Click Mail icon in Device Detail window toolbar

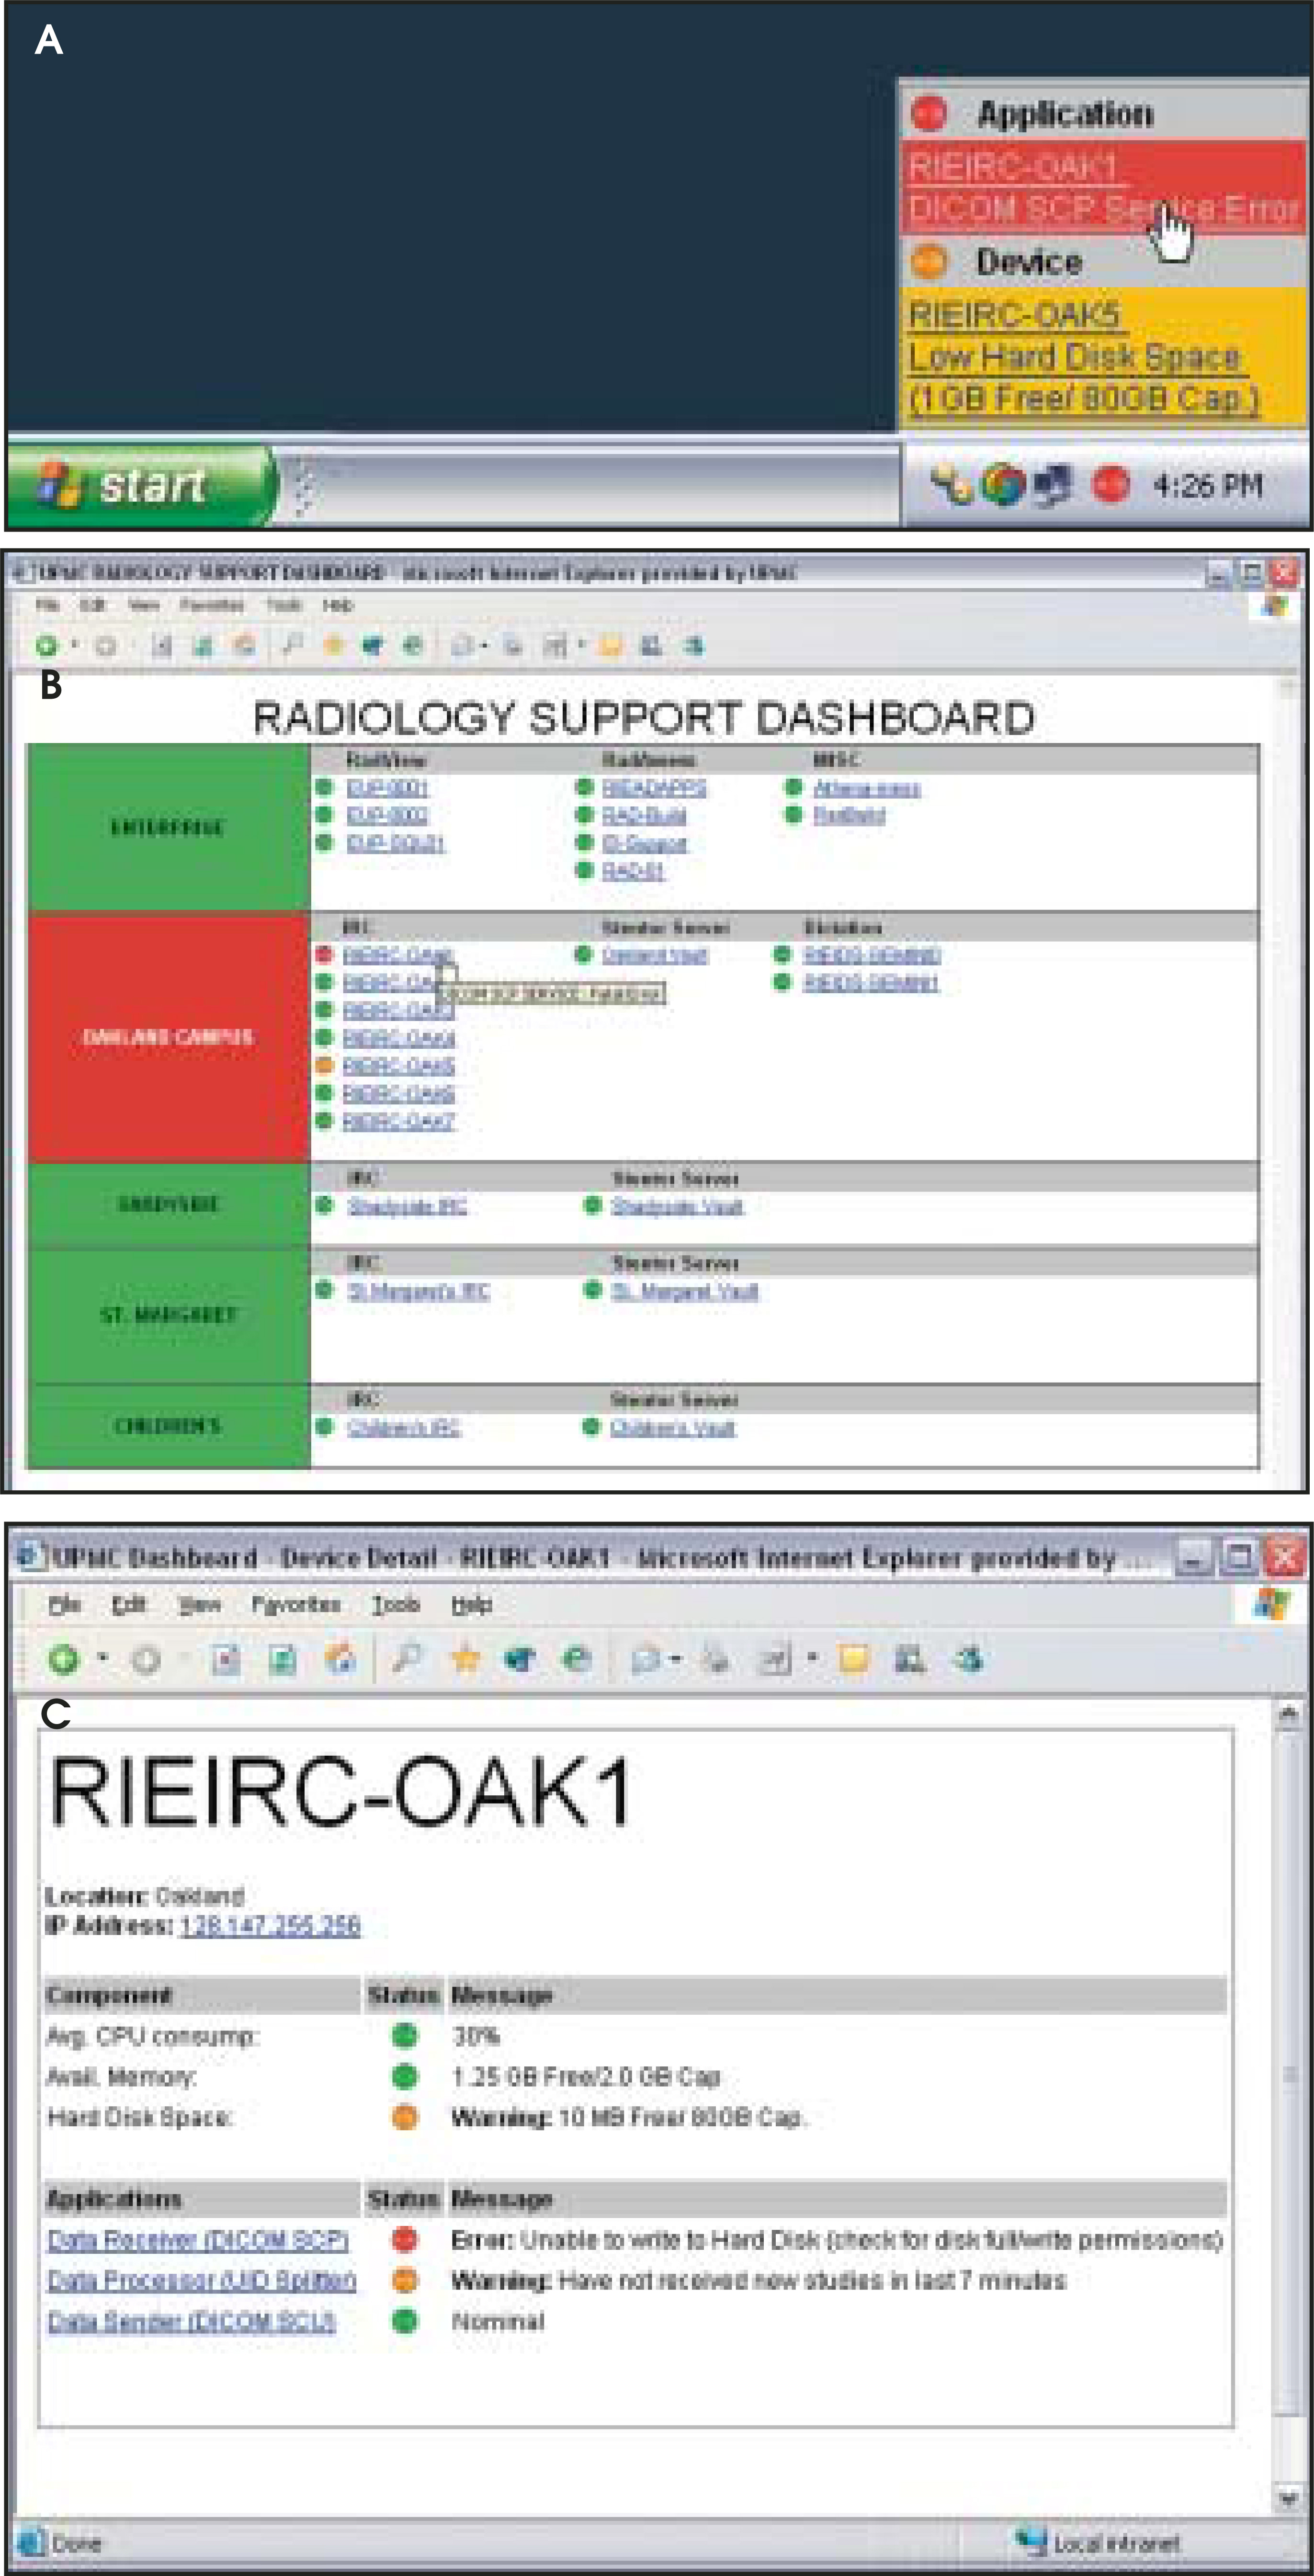(645, 1660)
